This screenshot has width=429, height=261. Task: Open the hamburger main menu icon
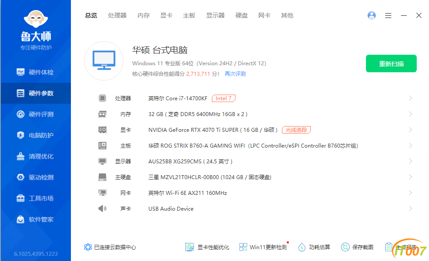(x=388, y=16)
